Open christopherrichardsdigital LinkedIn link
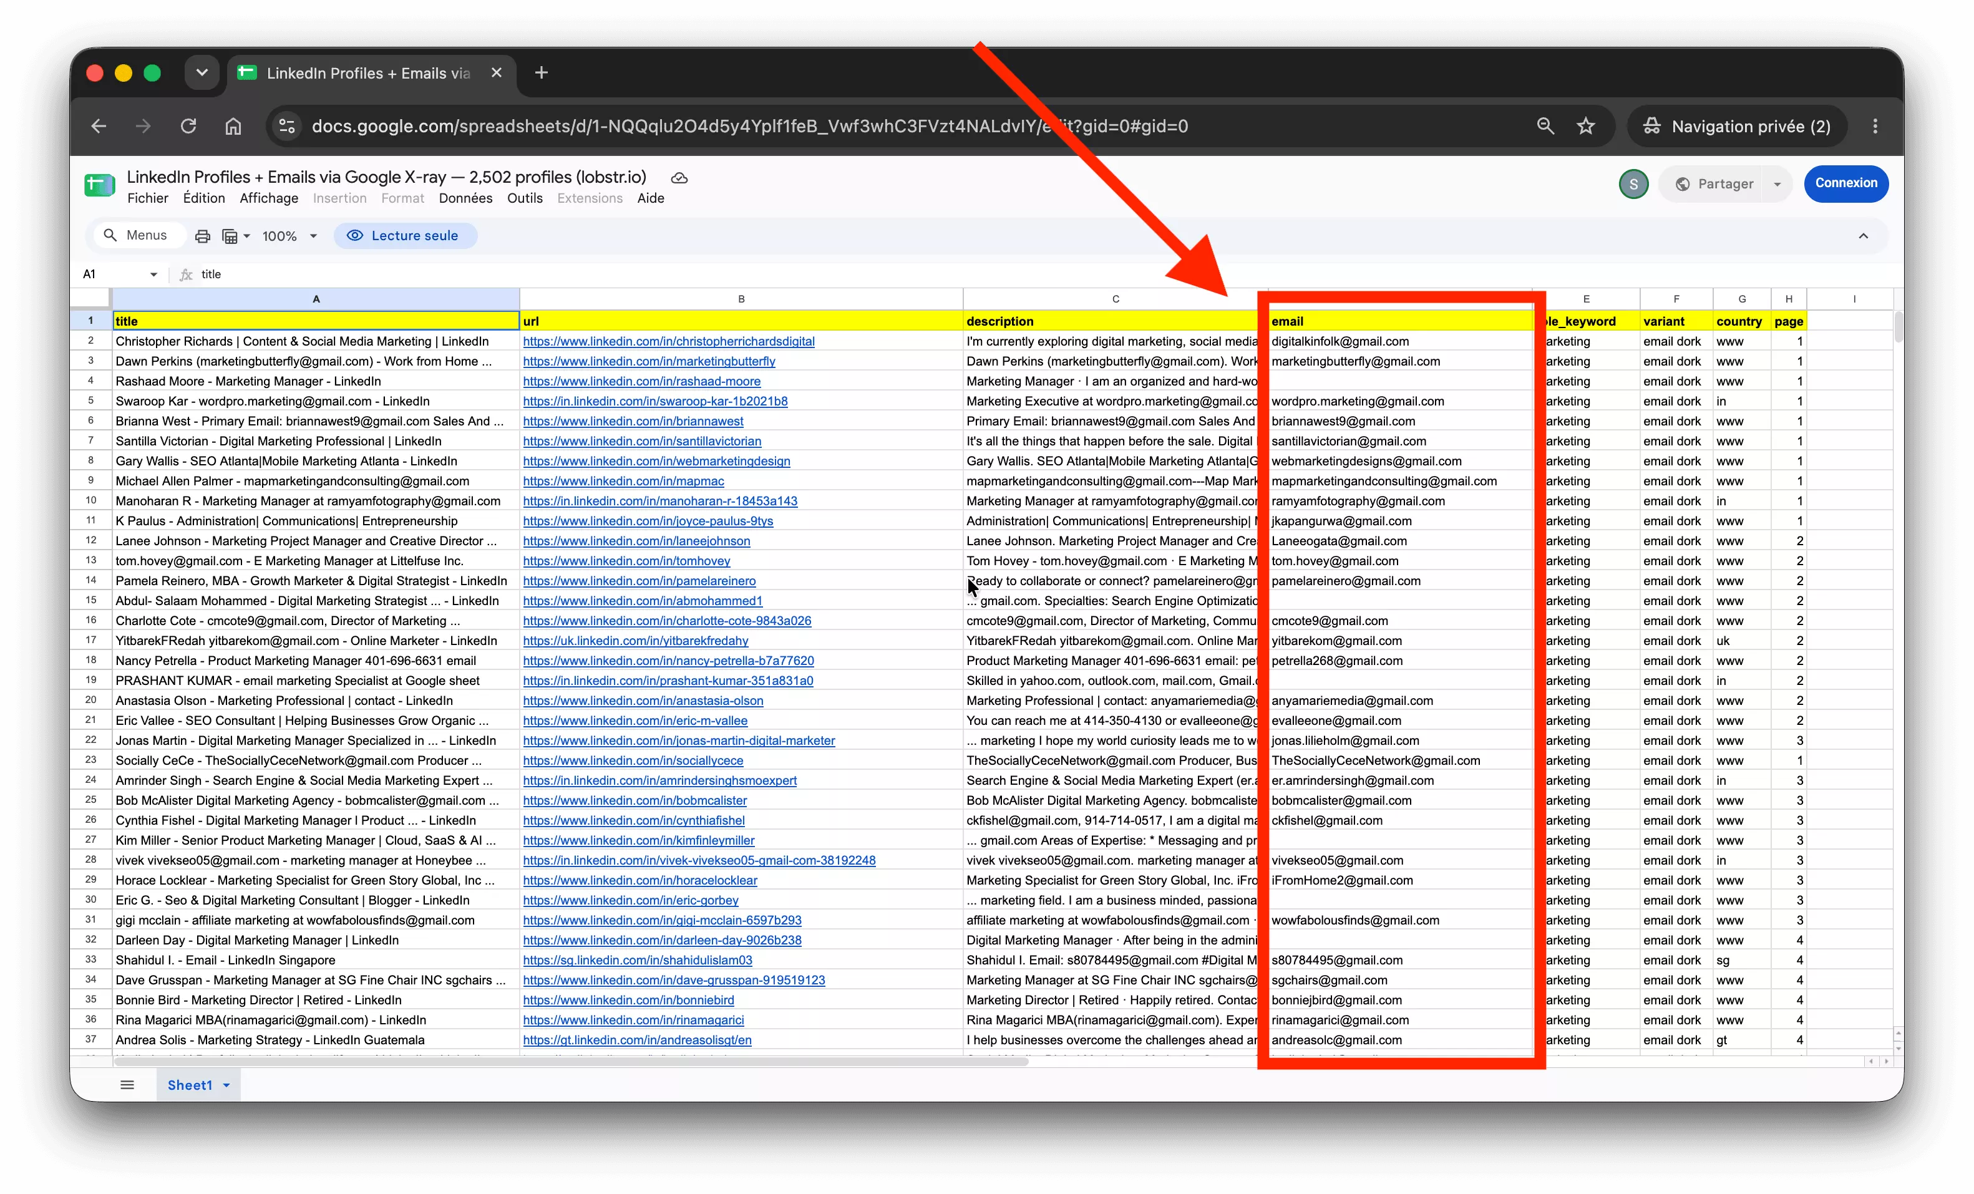1974x1194 pixels. (x=669, y=342)
